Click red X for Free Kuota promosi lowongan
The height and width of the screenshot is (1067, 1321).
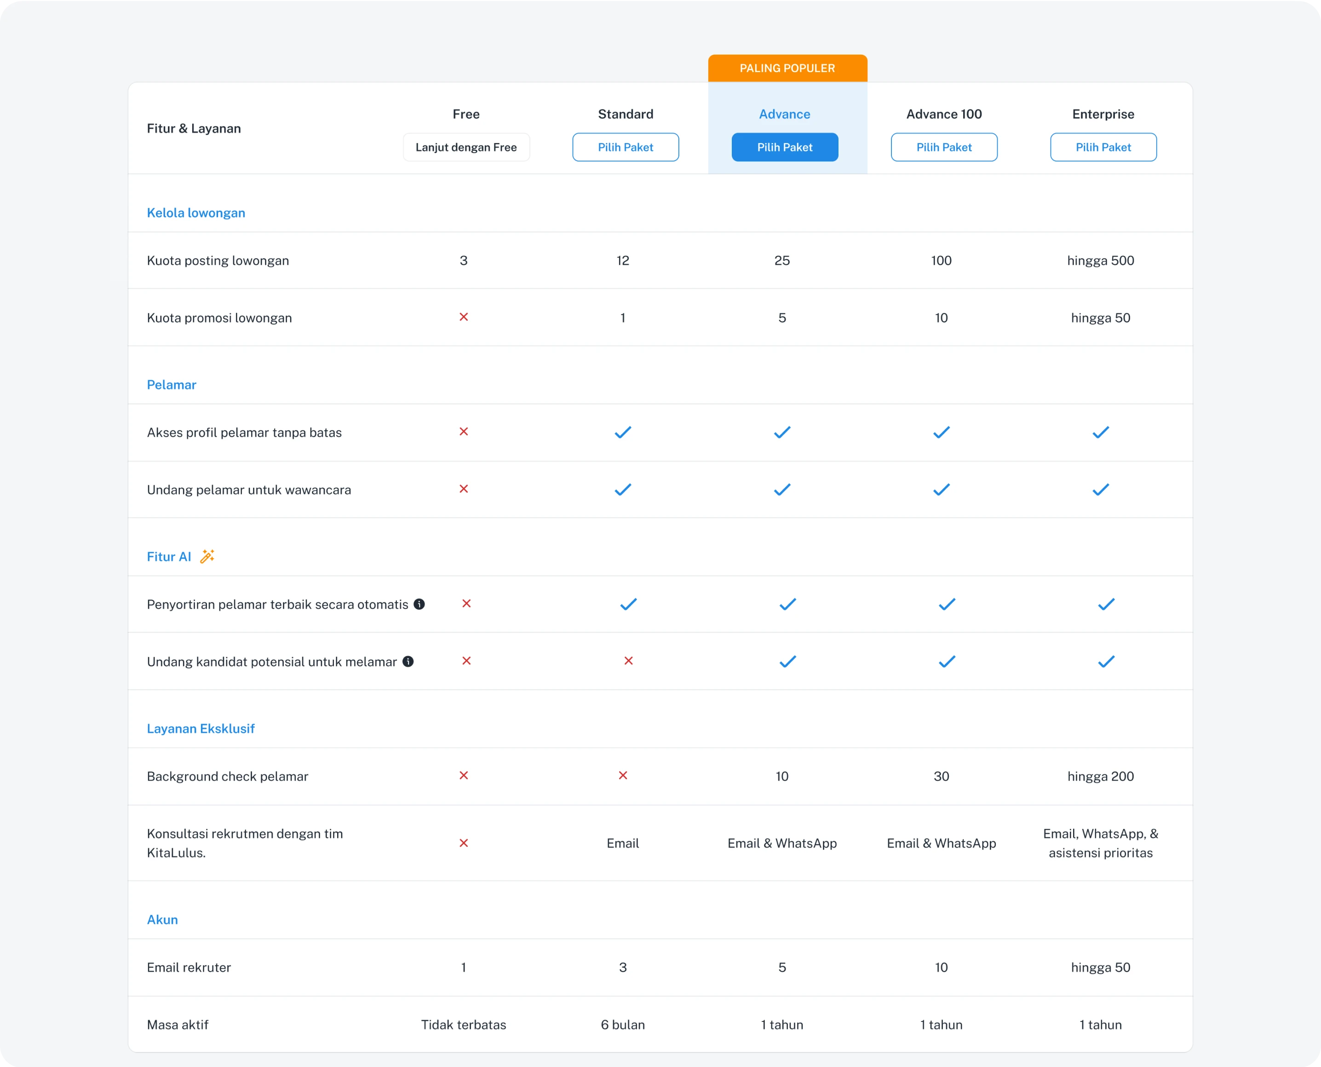click(464, 317)
